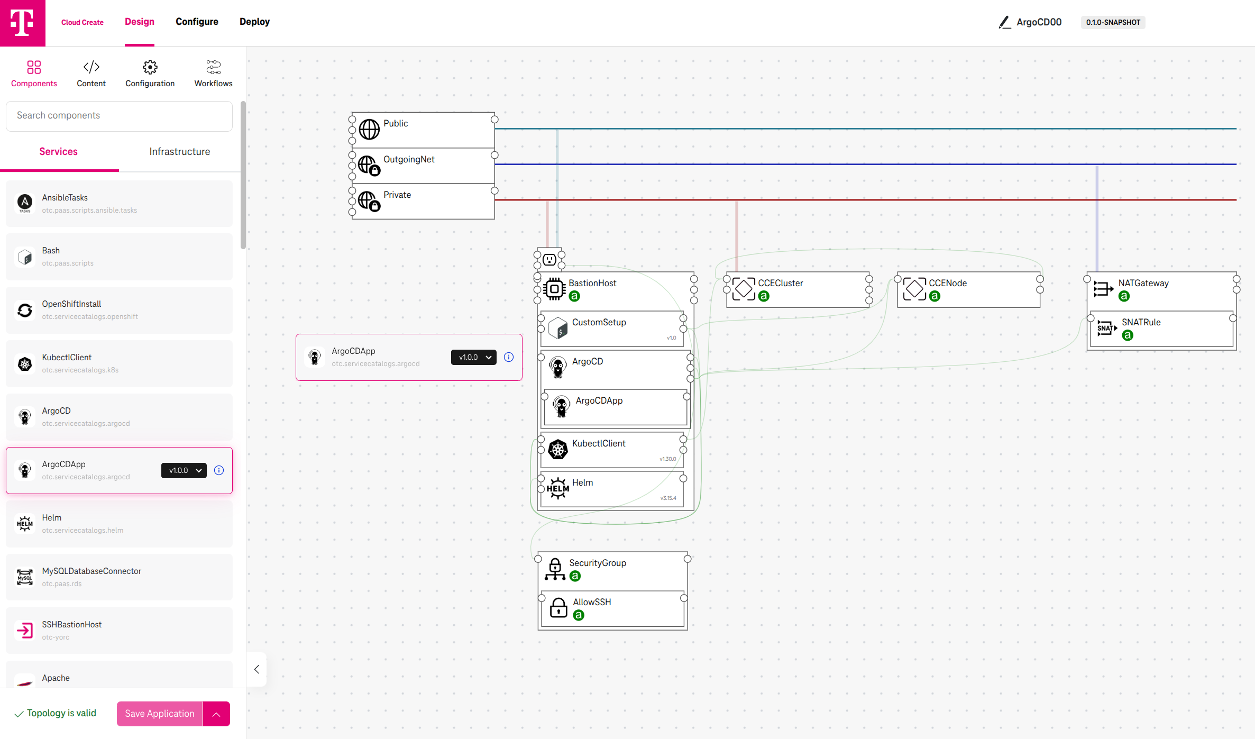Viewport: 1255px width, 739px height.
Task: Select the Infrastructure tab
Action: tap(180, 152)
